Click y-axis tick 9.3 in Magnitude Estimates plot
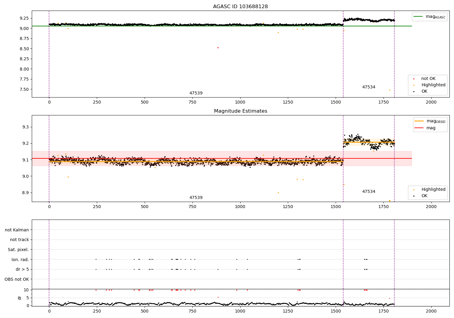 click(x=25, y=127)
